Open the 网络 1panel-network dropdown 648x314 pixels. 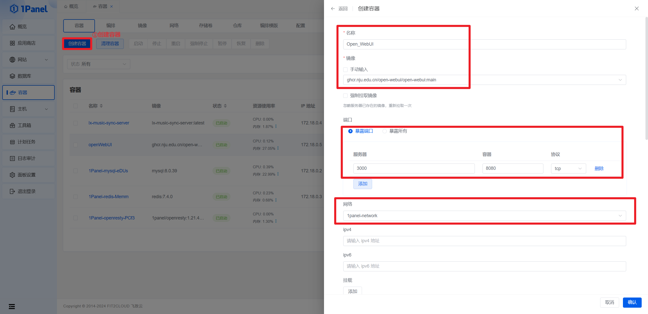tap(484, 216)
